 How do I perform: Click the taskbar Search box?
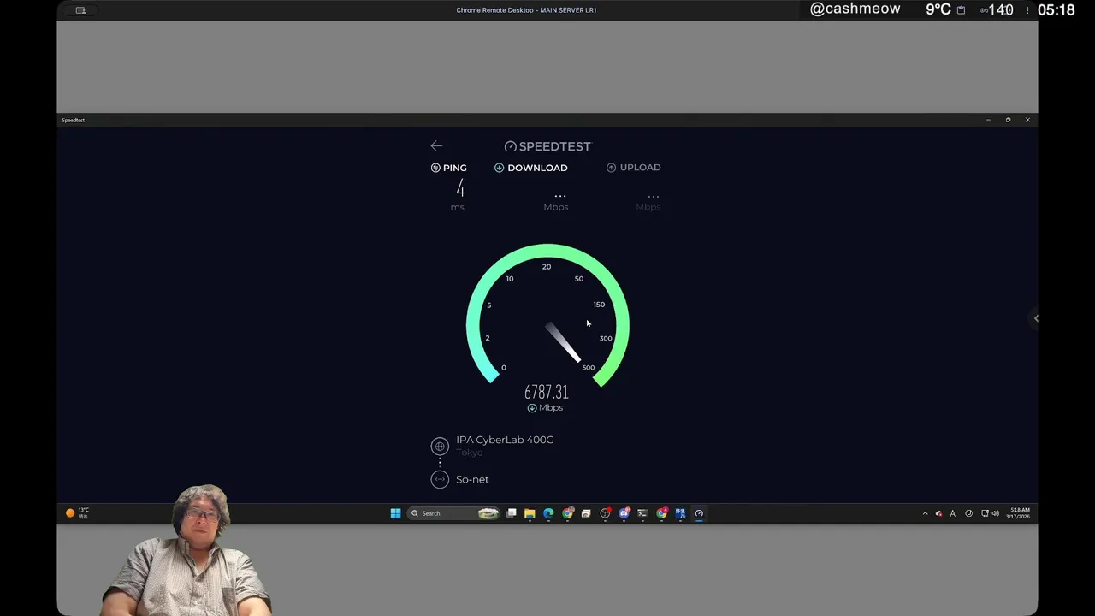[453, 513]
